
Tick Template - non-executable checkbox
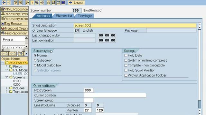pos(126,65)
